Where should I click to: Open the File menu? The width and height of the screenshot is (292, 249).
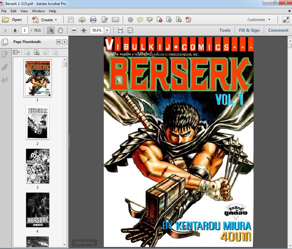click(4, 11)
